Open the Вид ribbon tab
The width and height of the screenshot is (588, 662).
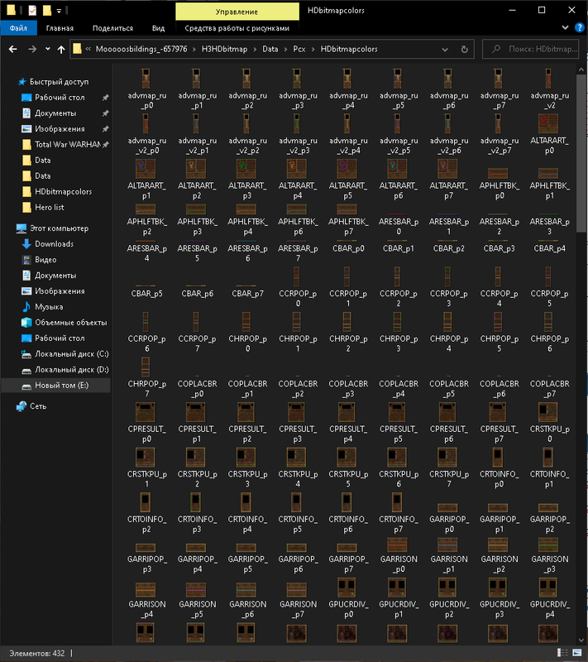(158, 28)
